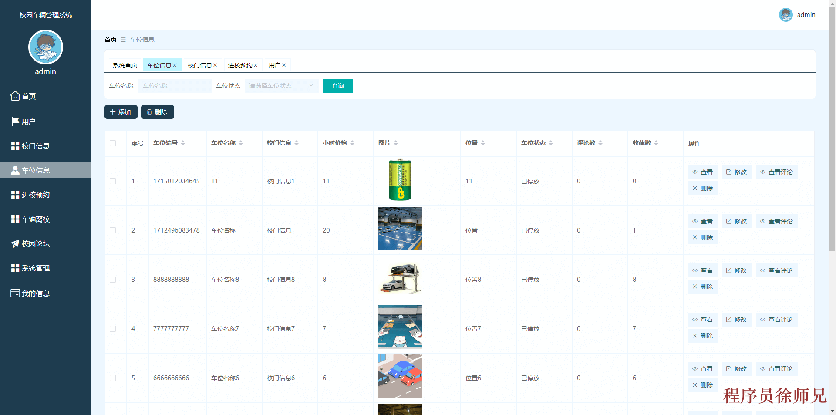Open the 车辆离校 sidebar section
Screen dimensions: 836x415
[x=35, y=219]
